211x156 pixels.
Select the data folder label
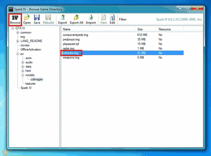(x=28, y=67)
